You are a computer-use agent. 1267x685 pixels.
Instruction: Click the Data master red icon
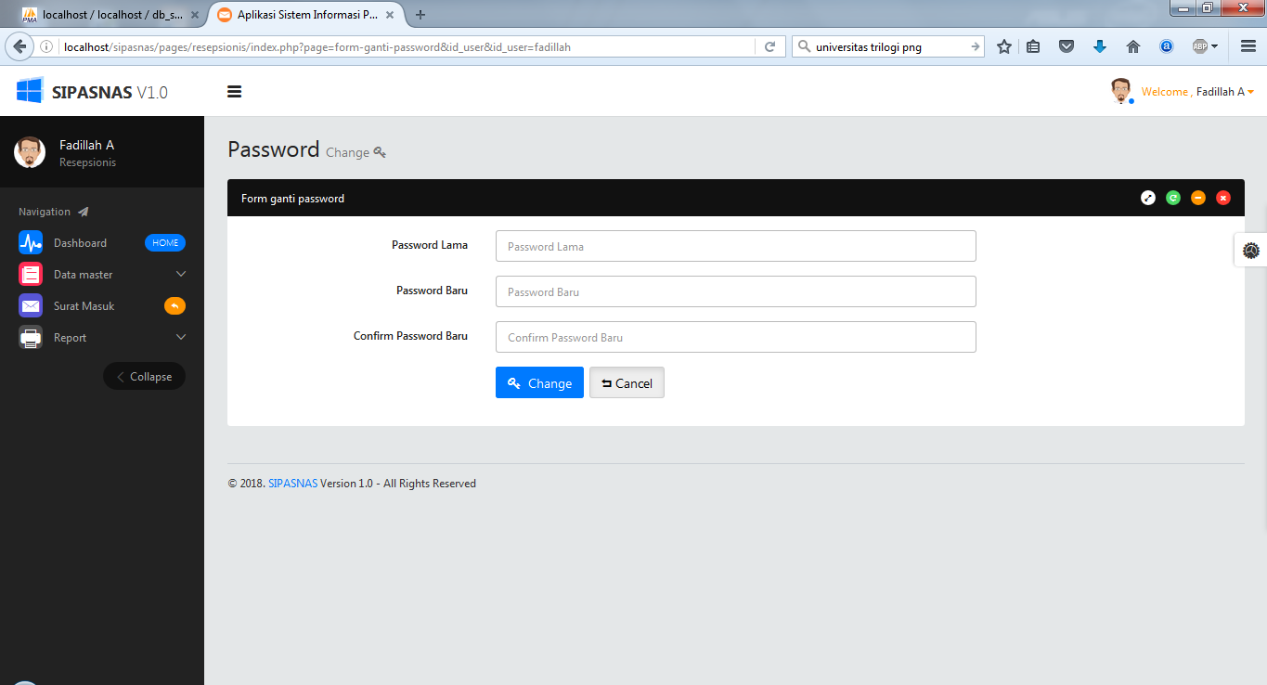coord(31,275)
